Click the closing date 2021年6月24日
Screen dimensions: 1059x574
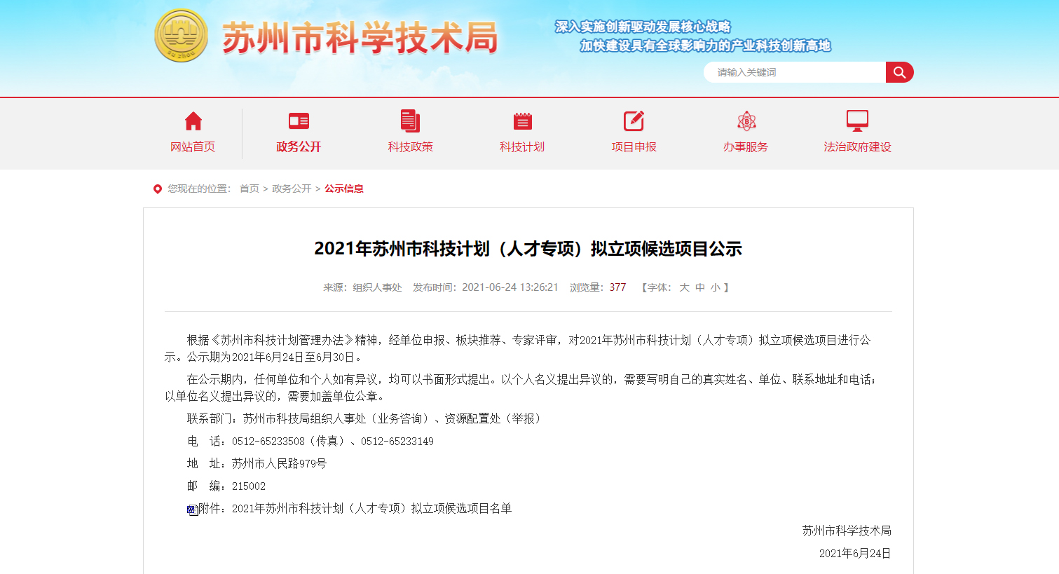point(855,553)
